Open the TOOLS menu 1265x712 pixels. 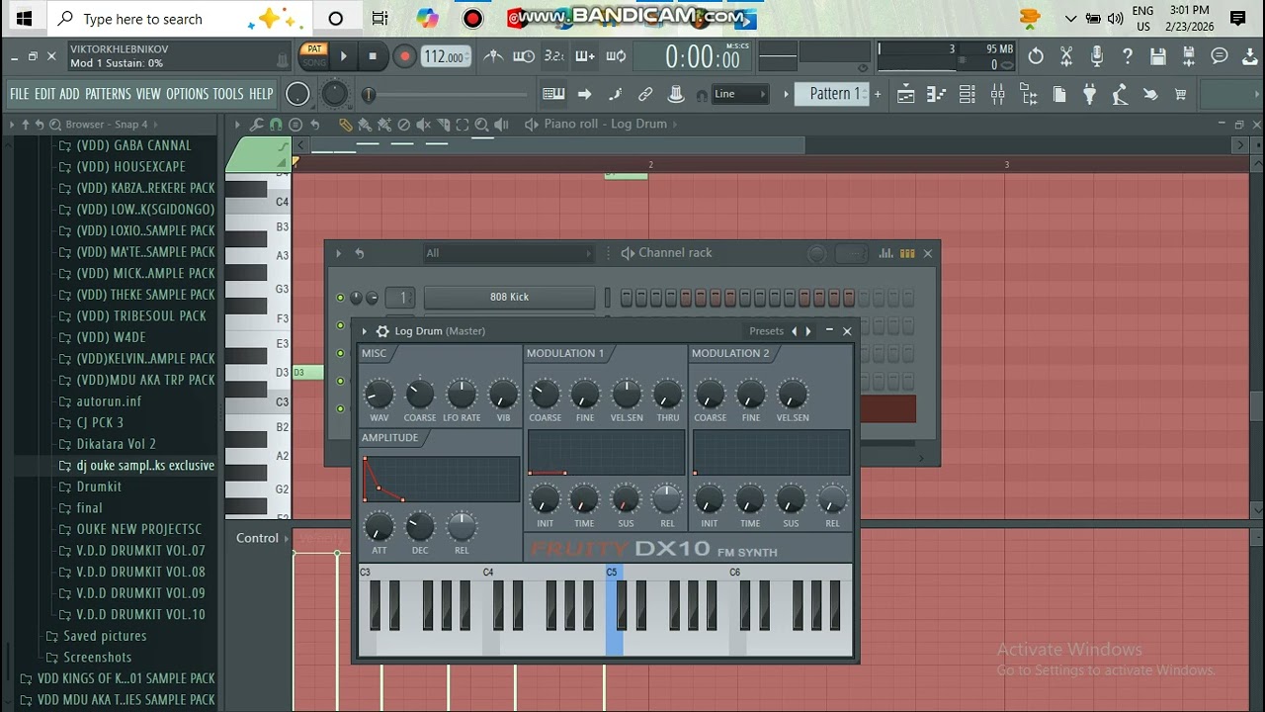(x=227, y=94)
